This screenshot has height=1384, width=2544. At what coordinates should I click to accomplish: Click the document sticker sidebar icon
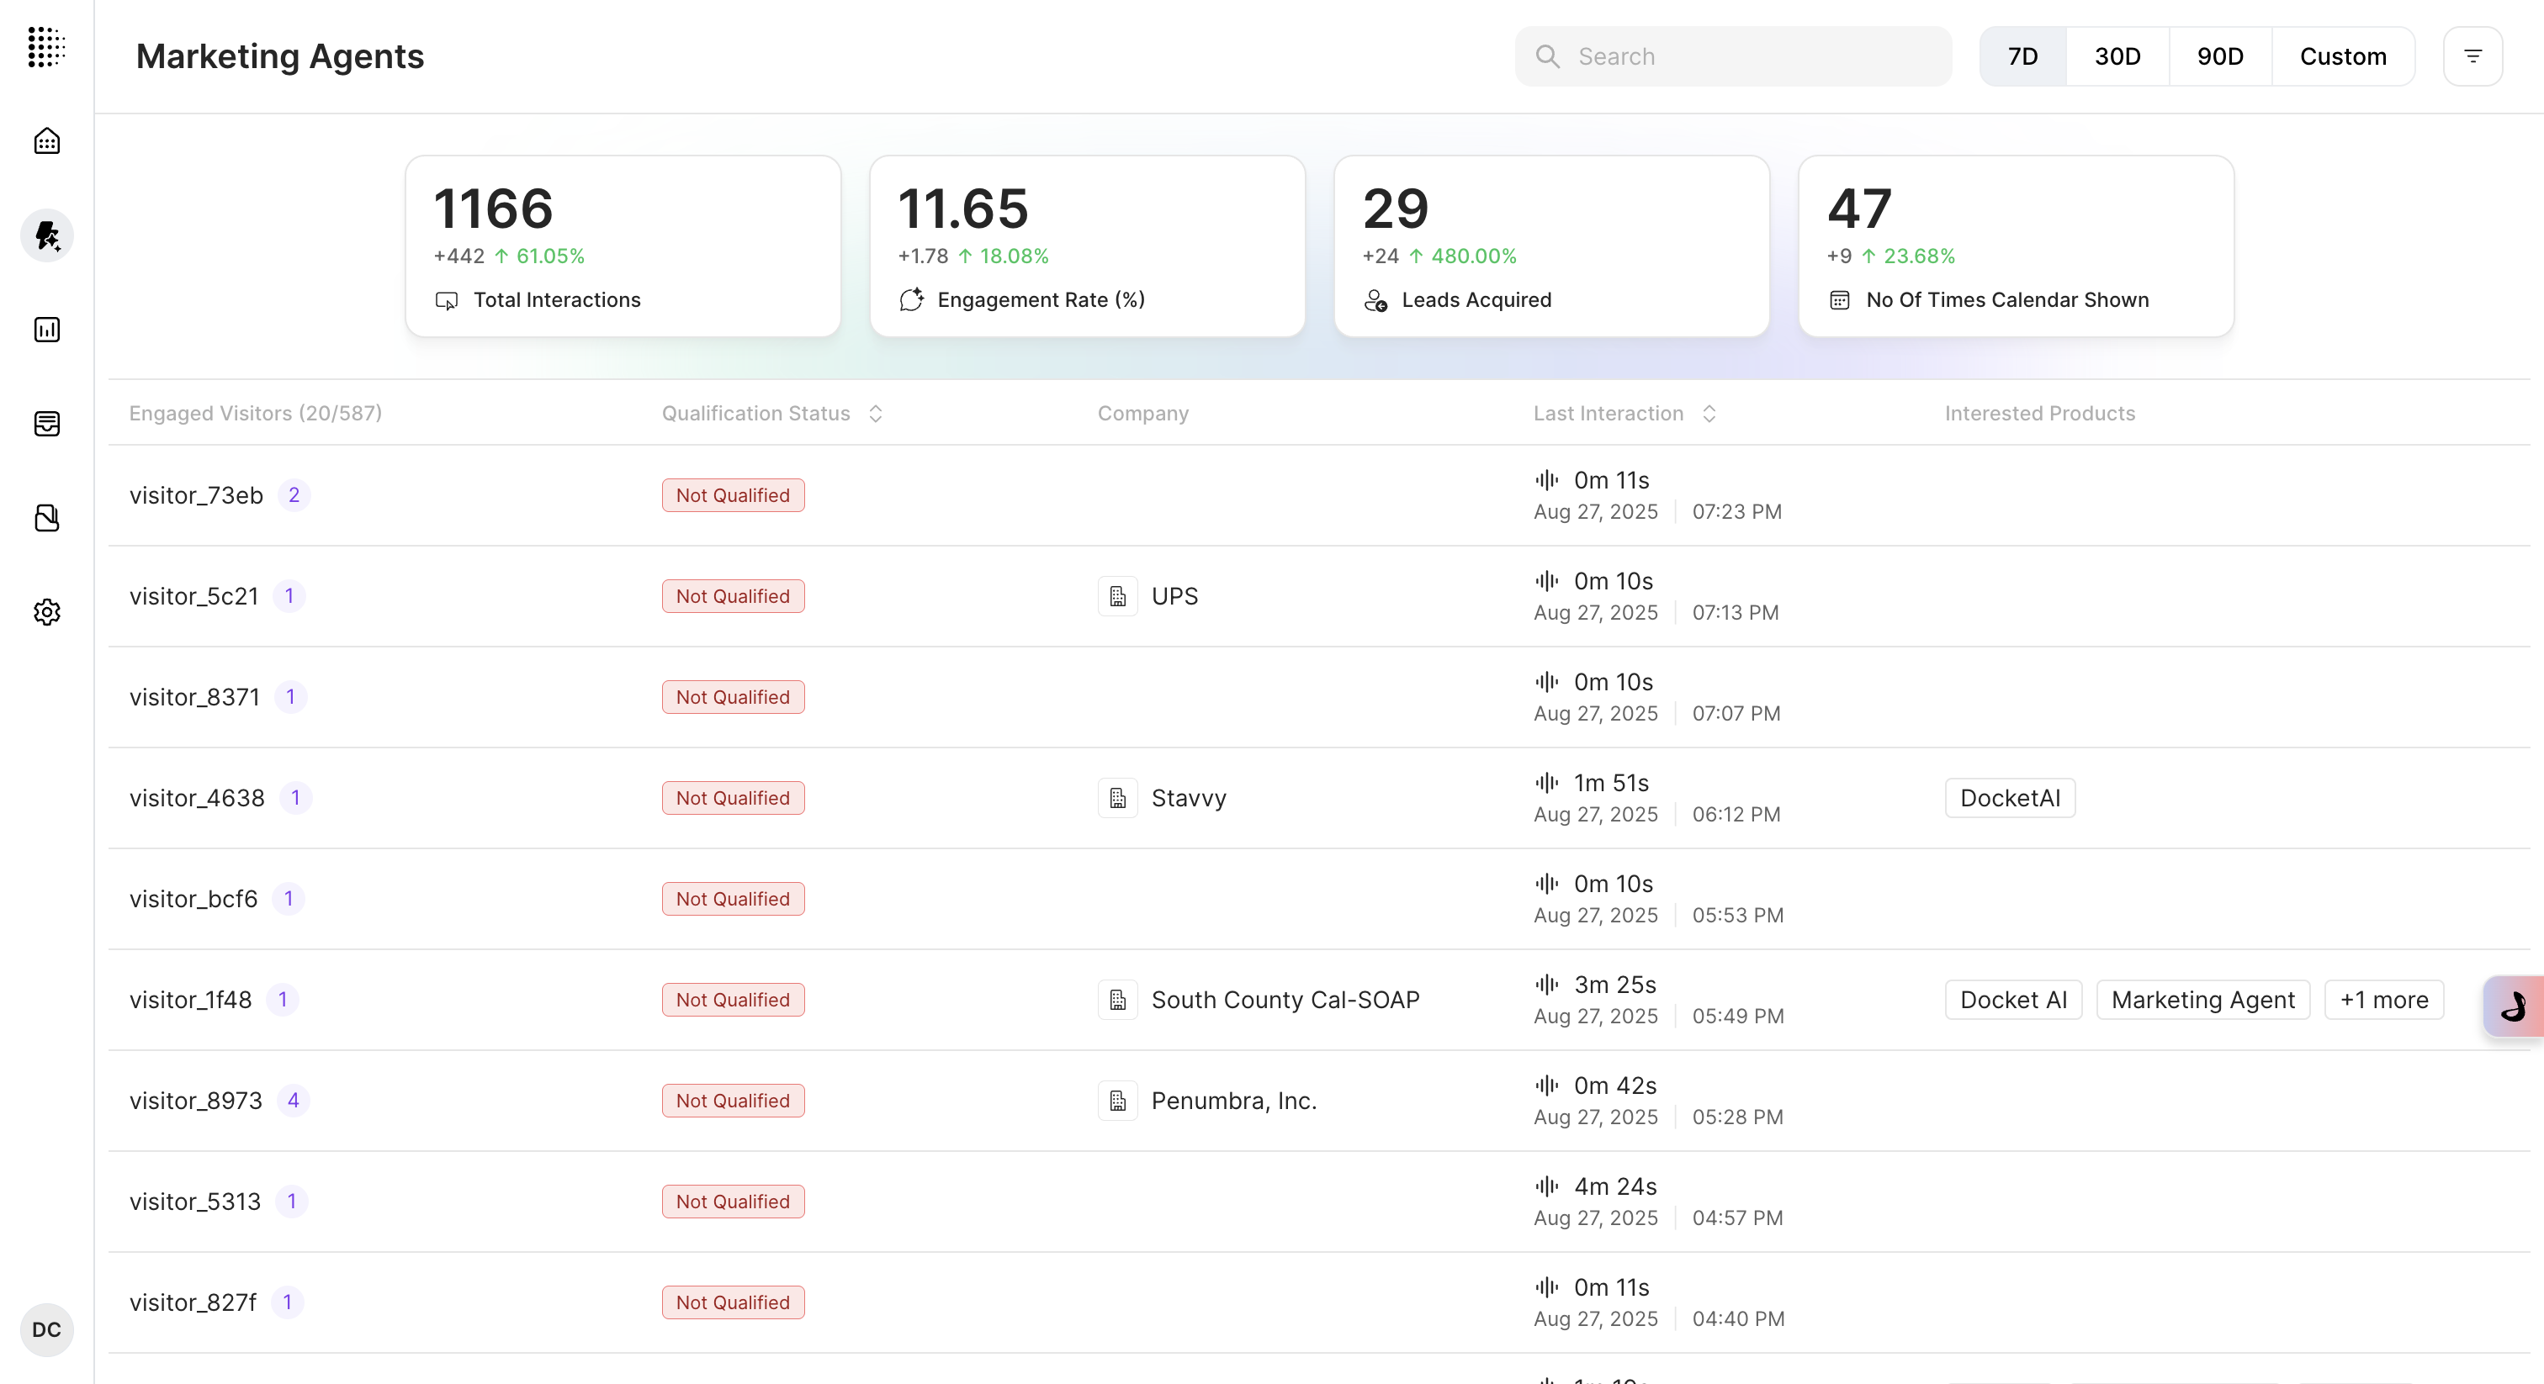(x=46, y=518)
